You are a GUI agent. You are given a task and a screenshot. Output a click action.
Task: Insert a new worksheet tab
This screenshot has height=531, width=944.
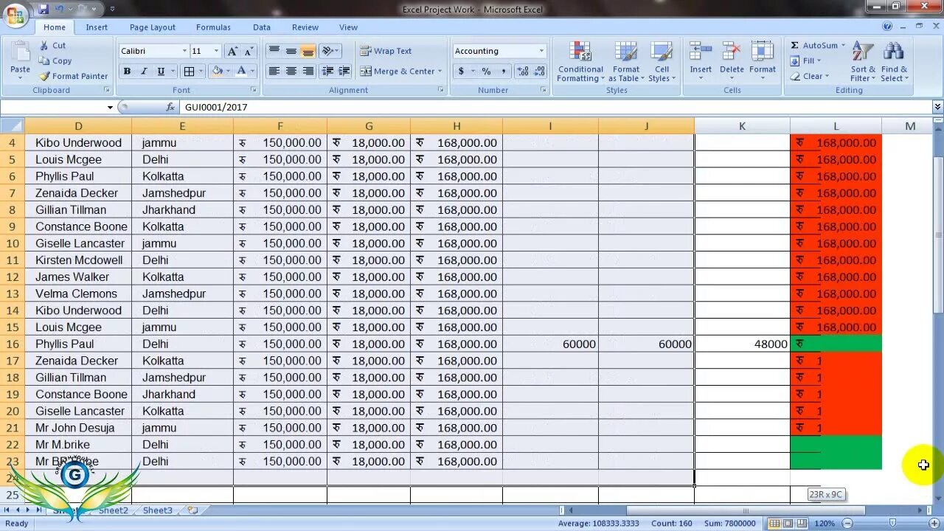pos(192,510)
